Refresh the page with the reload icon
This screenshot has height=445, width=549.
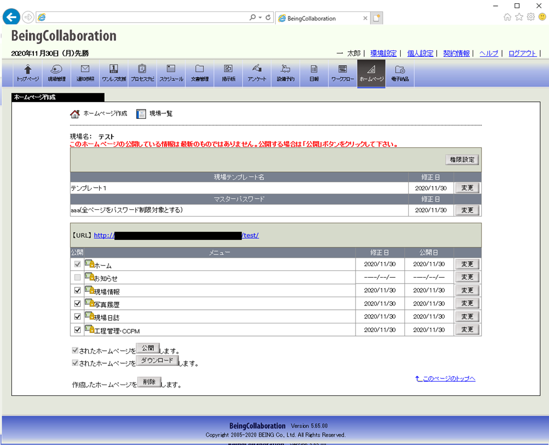pyautogui.click(x=268, y=17)
